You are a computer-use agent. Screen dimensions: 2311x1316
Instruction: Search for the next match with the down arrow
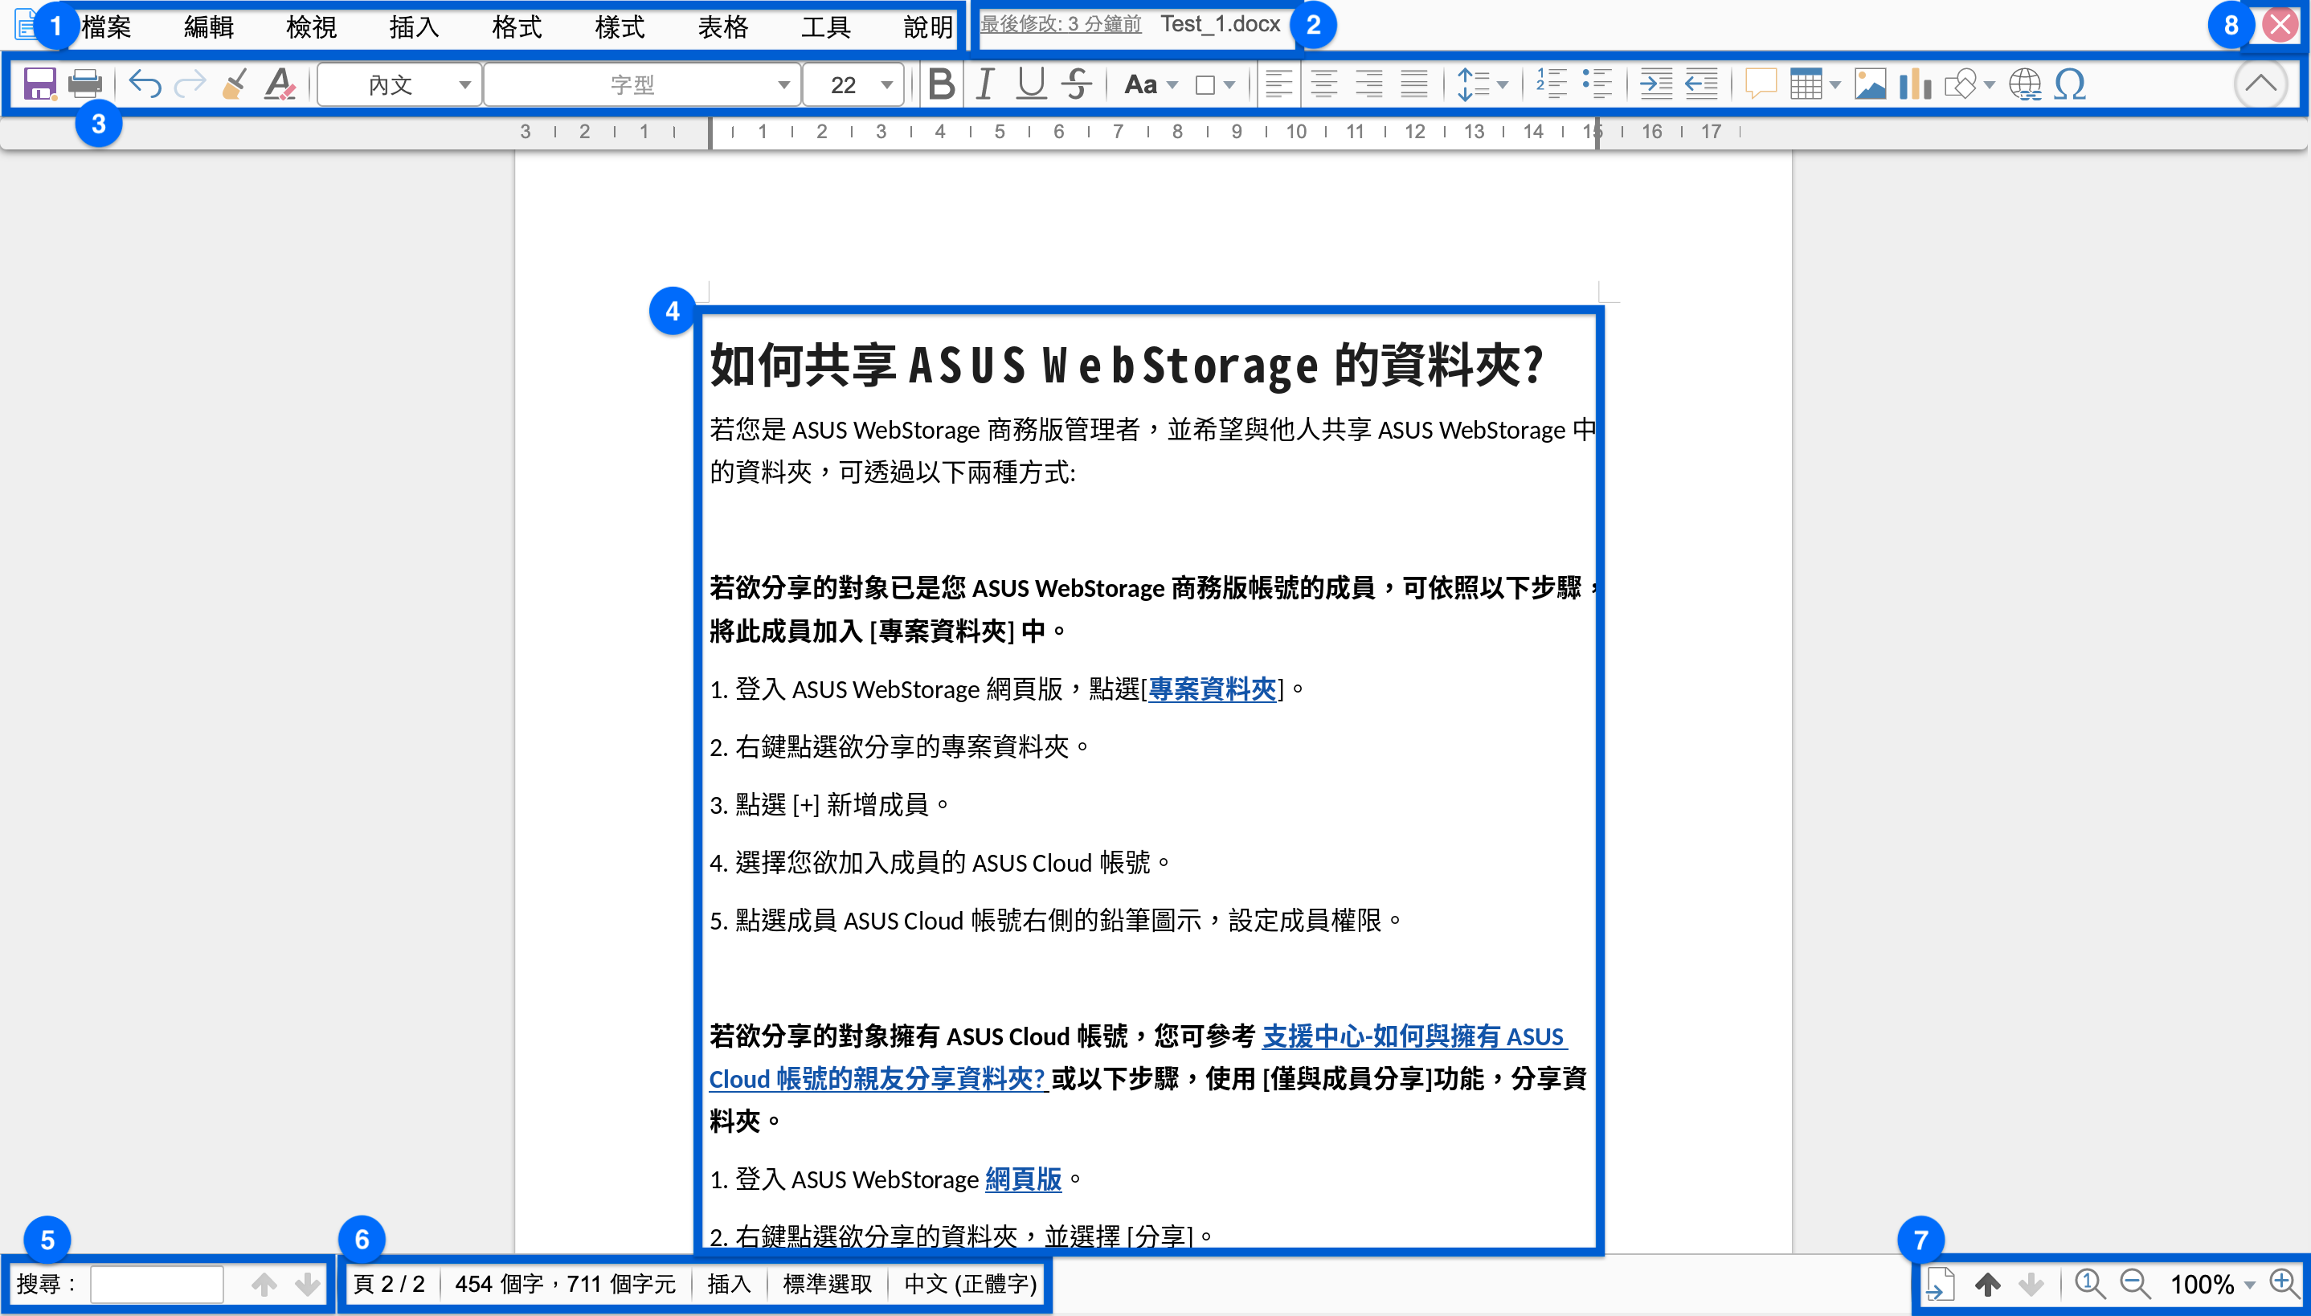307,1284
